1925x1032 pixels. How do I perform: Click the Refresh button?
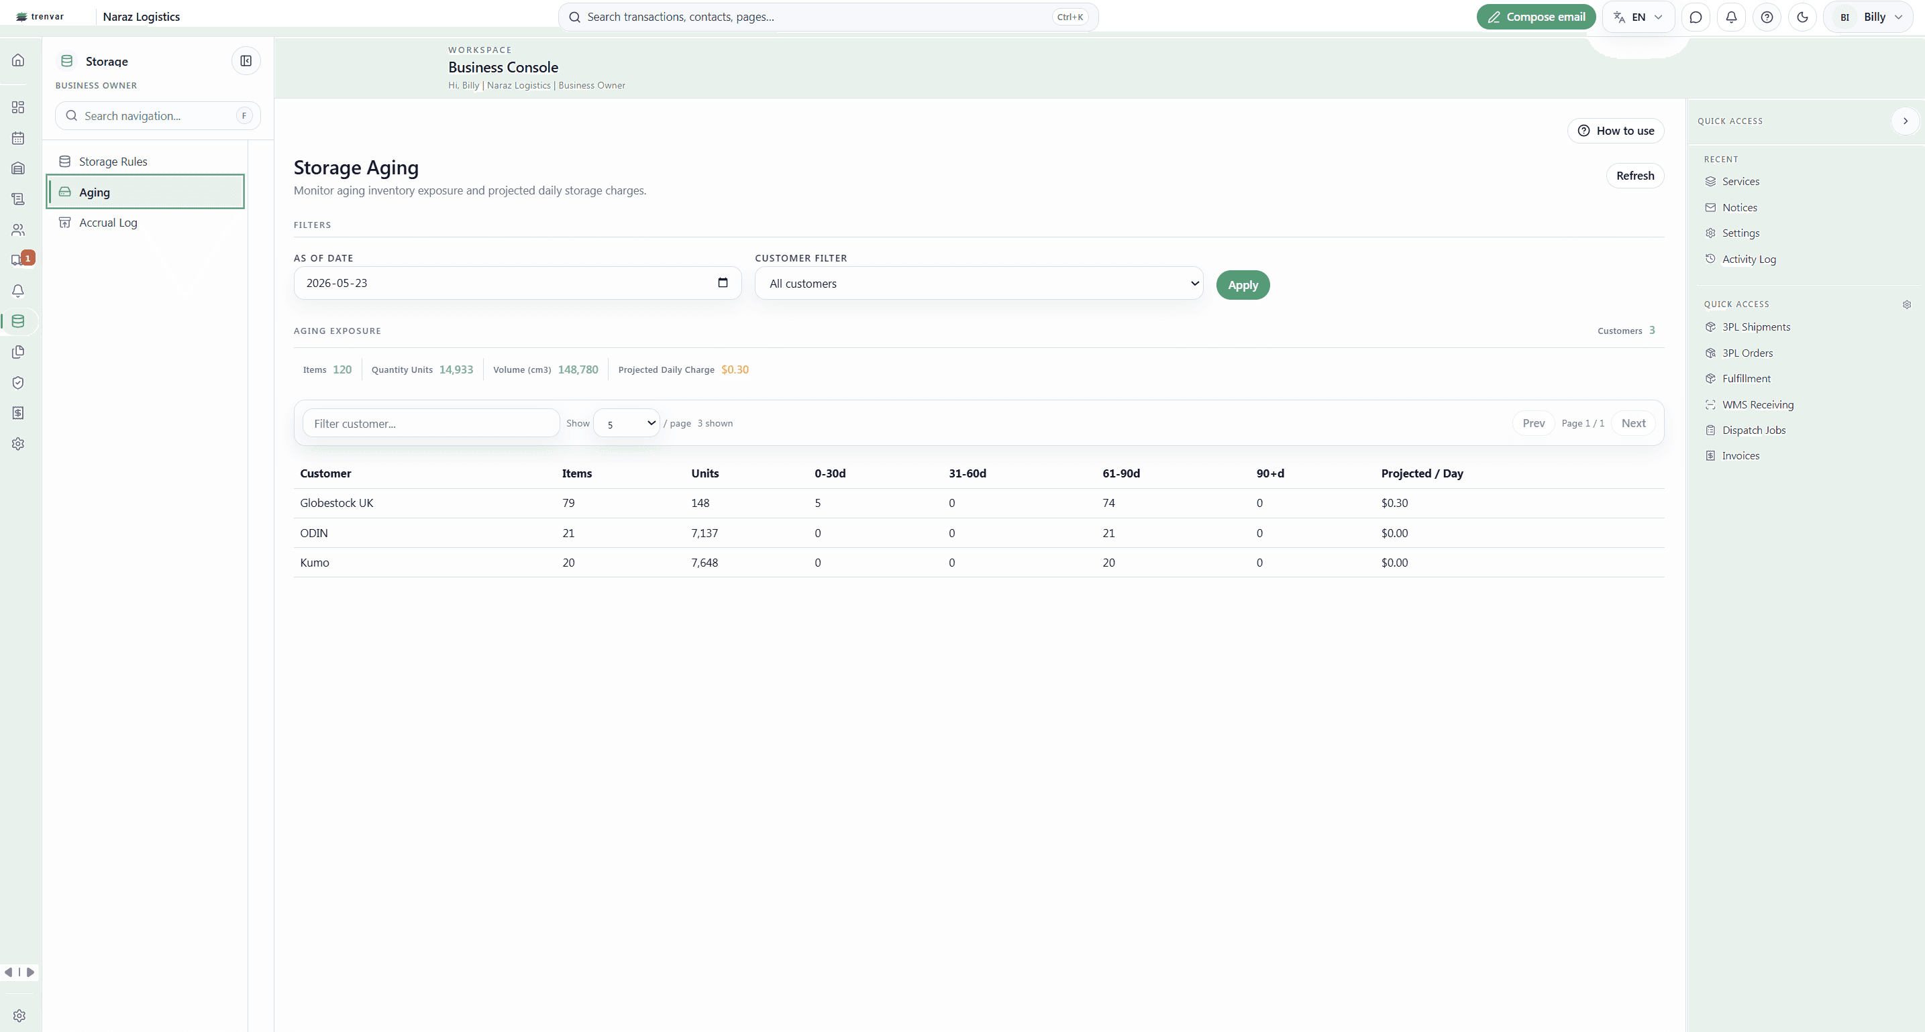point(1635,176)
